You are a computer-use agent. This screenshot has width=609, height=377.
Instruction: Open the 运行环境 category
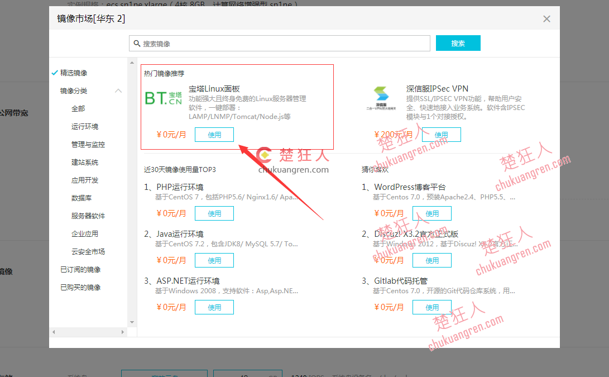(x=85, y=126)
